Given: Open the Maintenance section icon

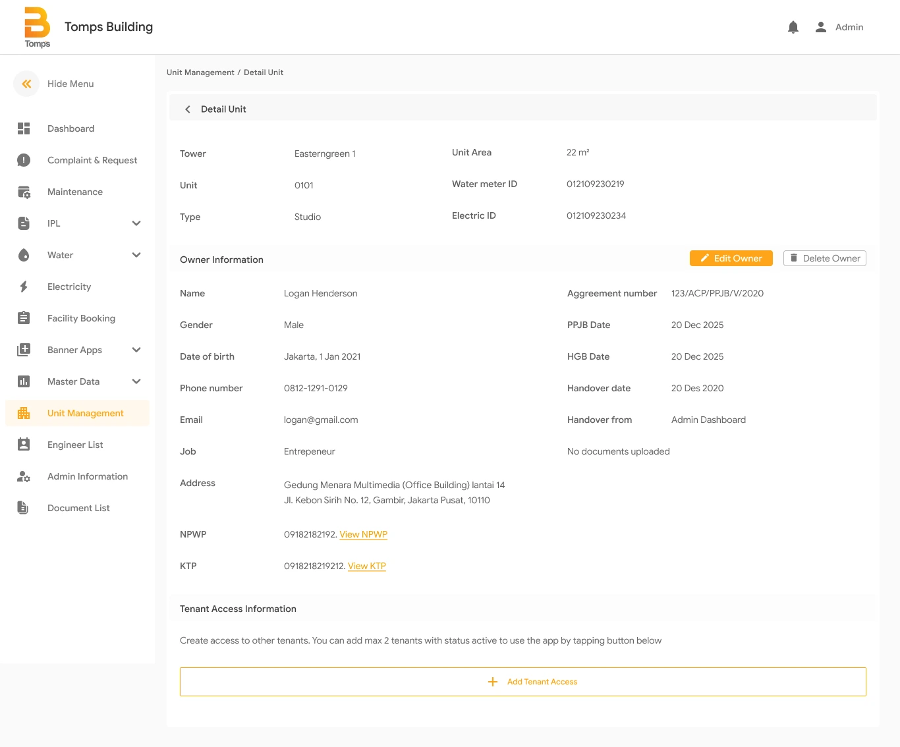Looking at the screenshot, I should (24, 192).
